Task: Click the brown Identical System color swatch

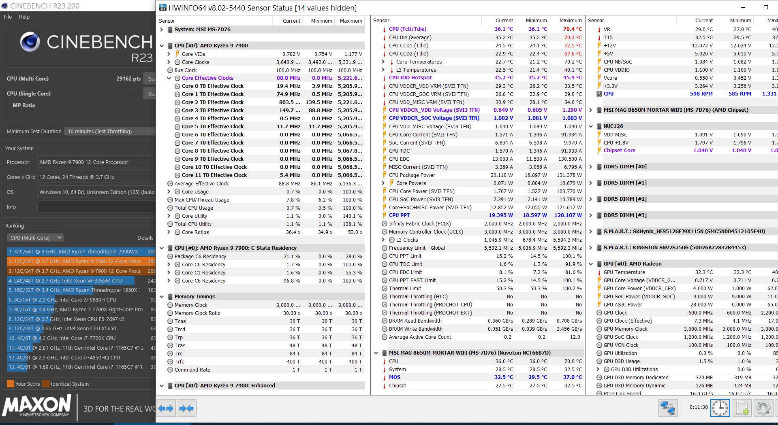Action: (46, 384)
